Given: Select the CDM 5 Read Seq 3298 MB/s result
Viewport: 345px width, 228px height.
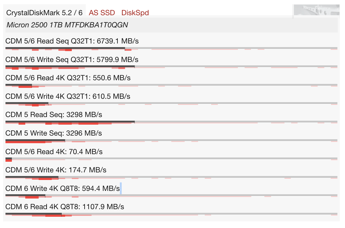Looking at the screenshot, I should coord(54,115).
